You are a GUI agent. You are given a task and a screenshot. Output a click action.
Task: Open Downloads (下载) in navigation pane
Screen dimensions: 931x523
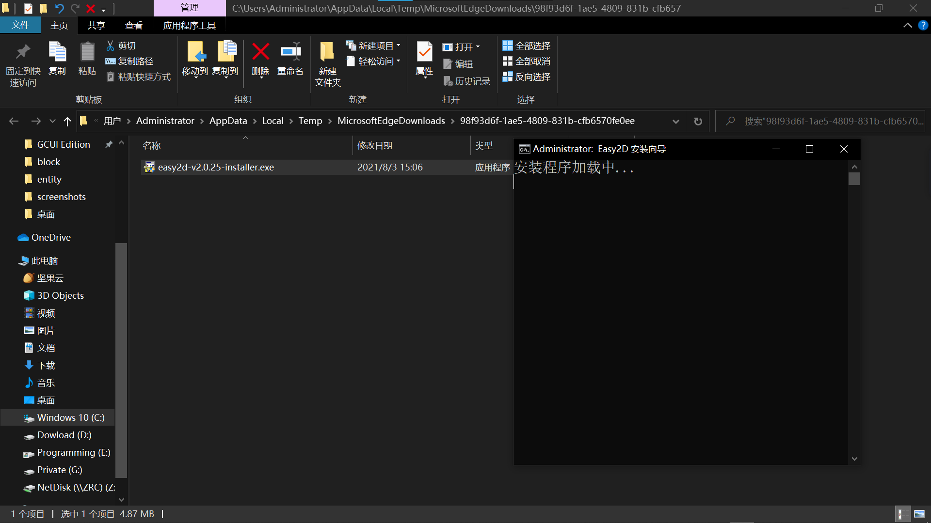pyautogui.click(x=46, y=365)
